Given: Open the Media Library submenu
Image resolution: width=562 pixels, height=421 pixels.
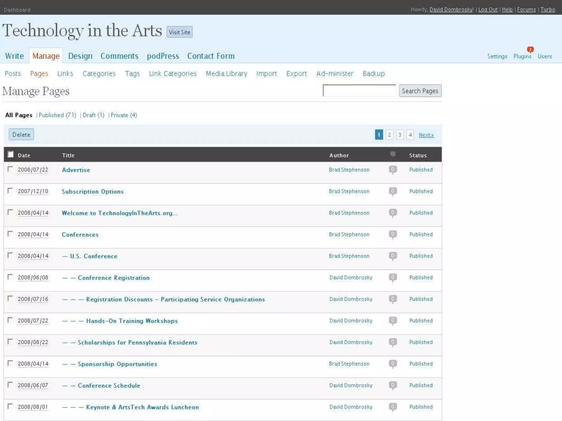Looking at the screenshot, I should (x=226, y=73).
